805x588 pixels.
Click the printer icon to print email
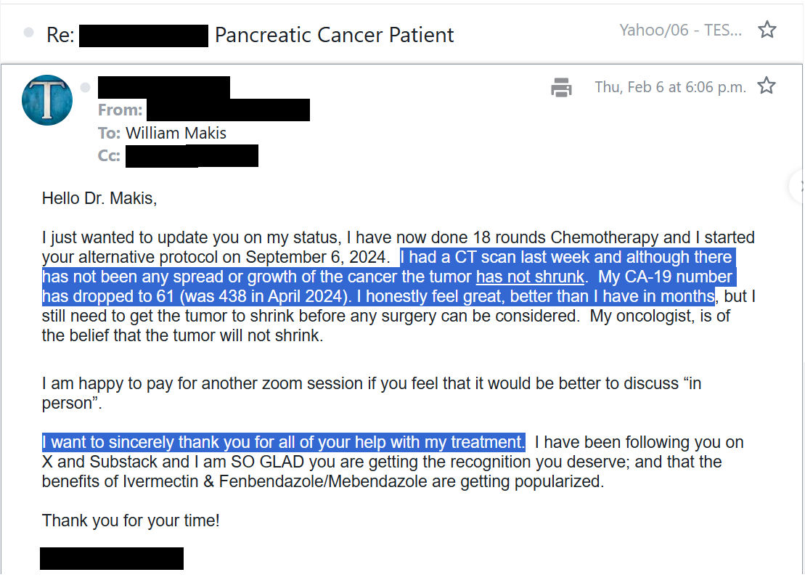pos(561,87)
